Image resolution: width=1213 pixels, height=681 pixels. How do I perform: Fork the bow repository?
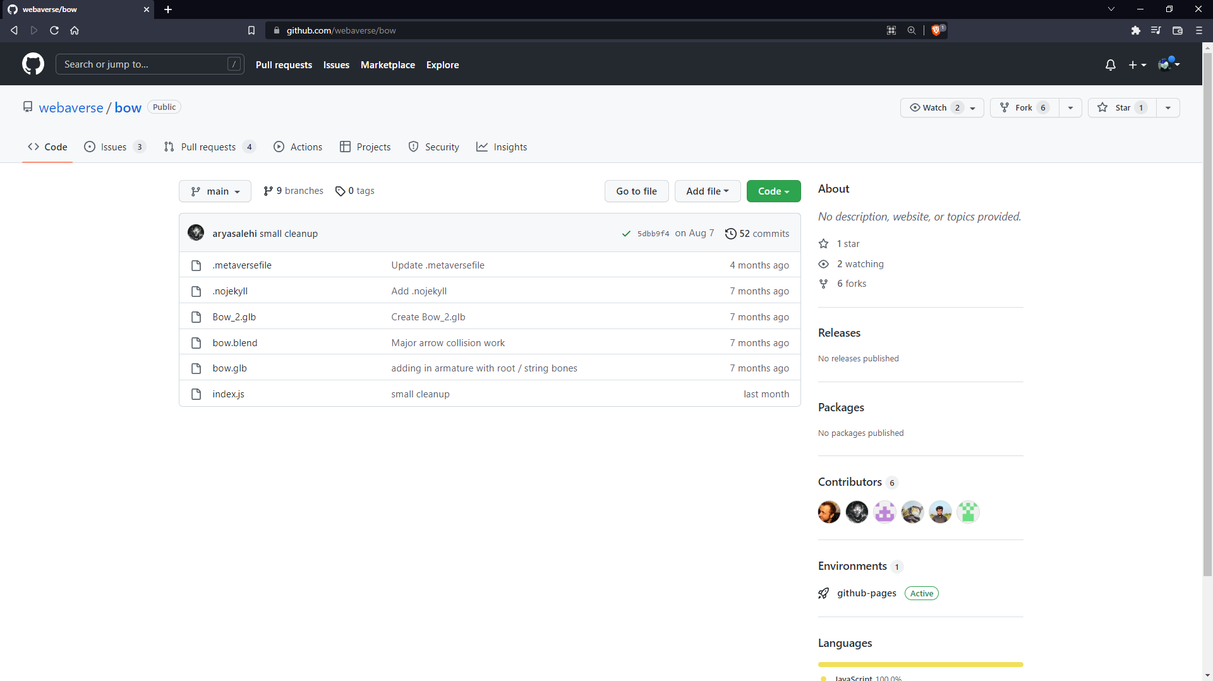click(1024, 108)
